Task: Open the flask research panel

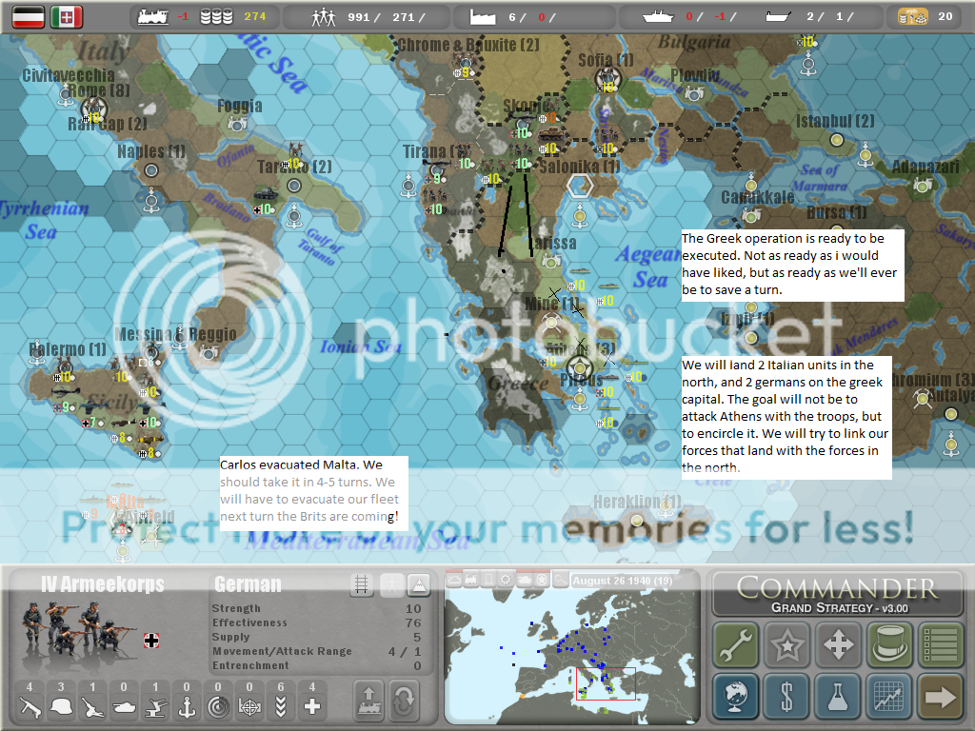Action: coord(838,698)
